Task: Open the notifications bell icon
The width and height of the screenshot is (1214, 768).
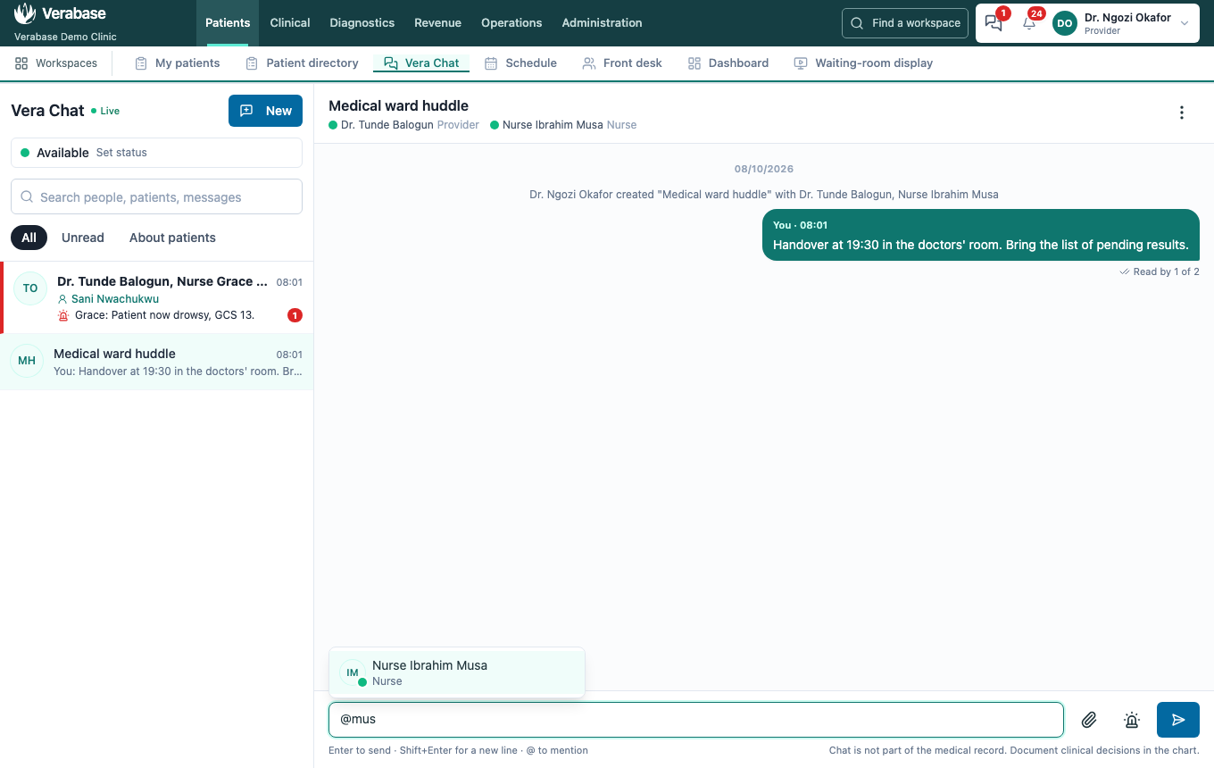Action: tap(1029, 23)
